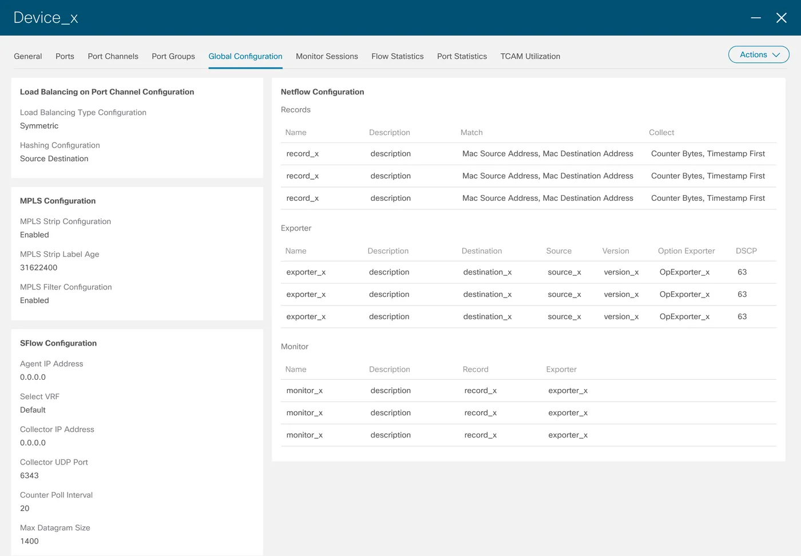The height and width of the screenshot is (556, 801).
Task: Open the Actions dropdown
Action: [759, 55]
